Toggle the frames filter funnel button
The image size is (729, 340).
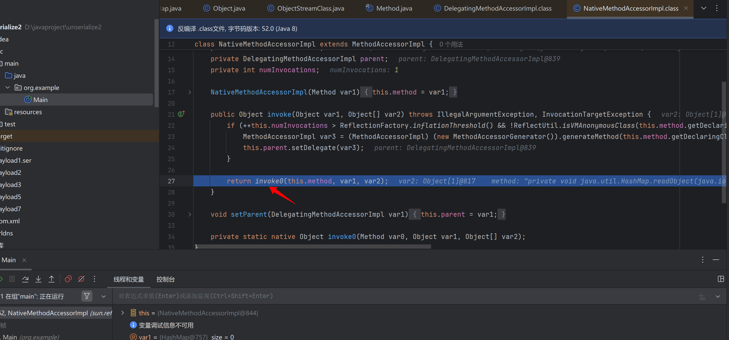click(x=87, y=296)
